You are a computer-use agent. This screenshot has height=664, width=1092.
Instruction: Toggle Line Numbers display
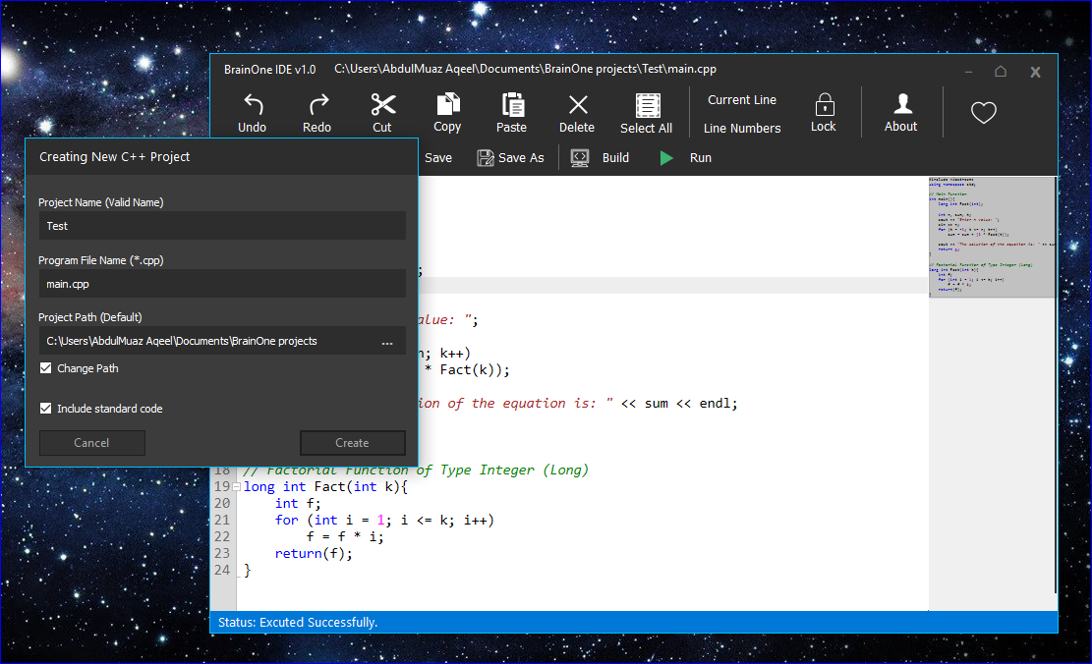tap(742, 128)
